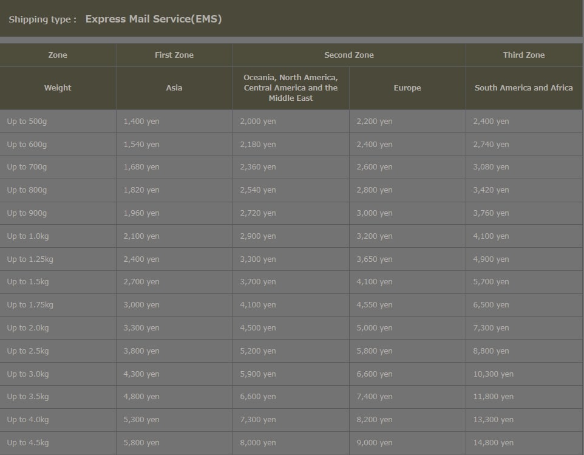
Task: Select the Up to 4.5kg row label
Action: click(28, 443)
